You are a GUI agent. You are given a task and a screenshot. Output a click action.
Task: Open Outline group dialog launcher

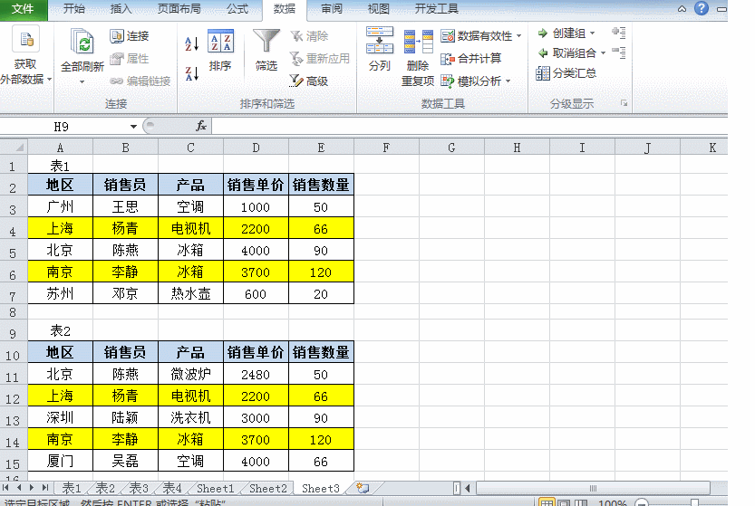point(624,103)
